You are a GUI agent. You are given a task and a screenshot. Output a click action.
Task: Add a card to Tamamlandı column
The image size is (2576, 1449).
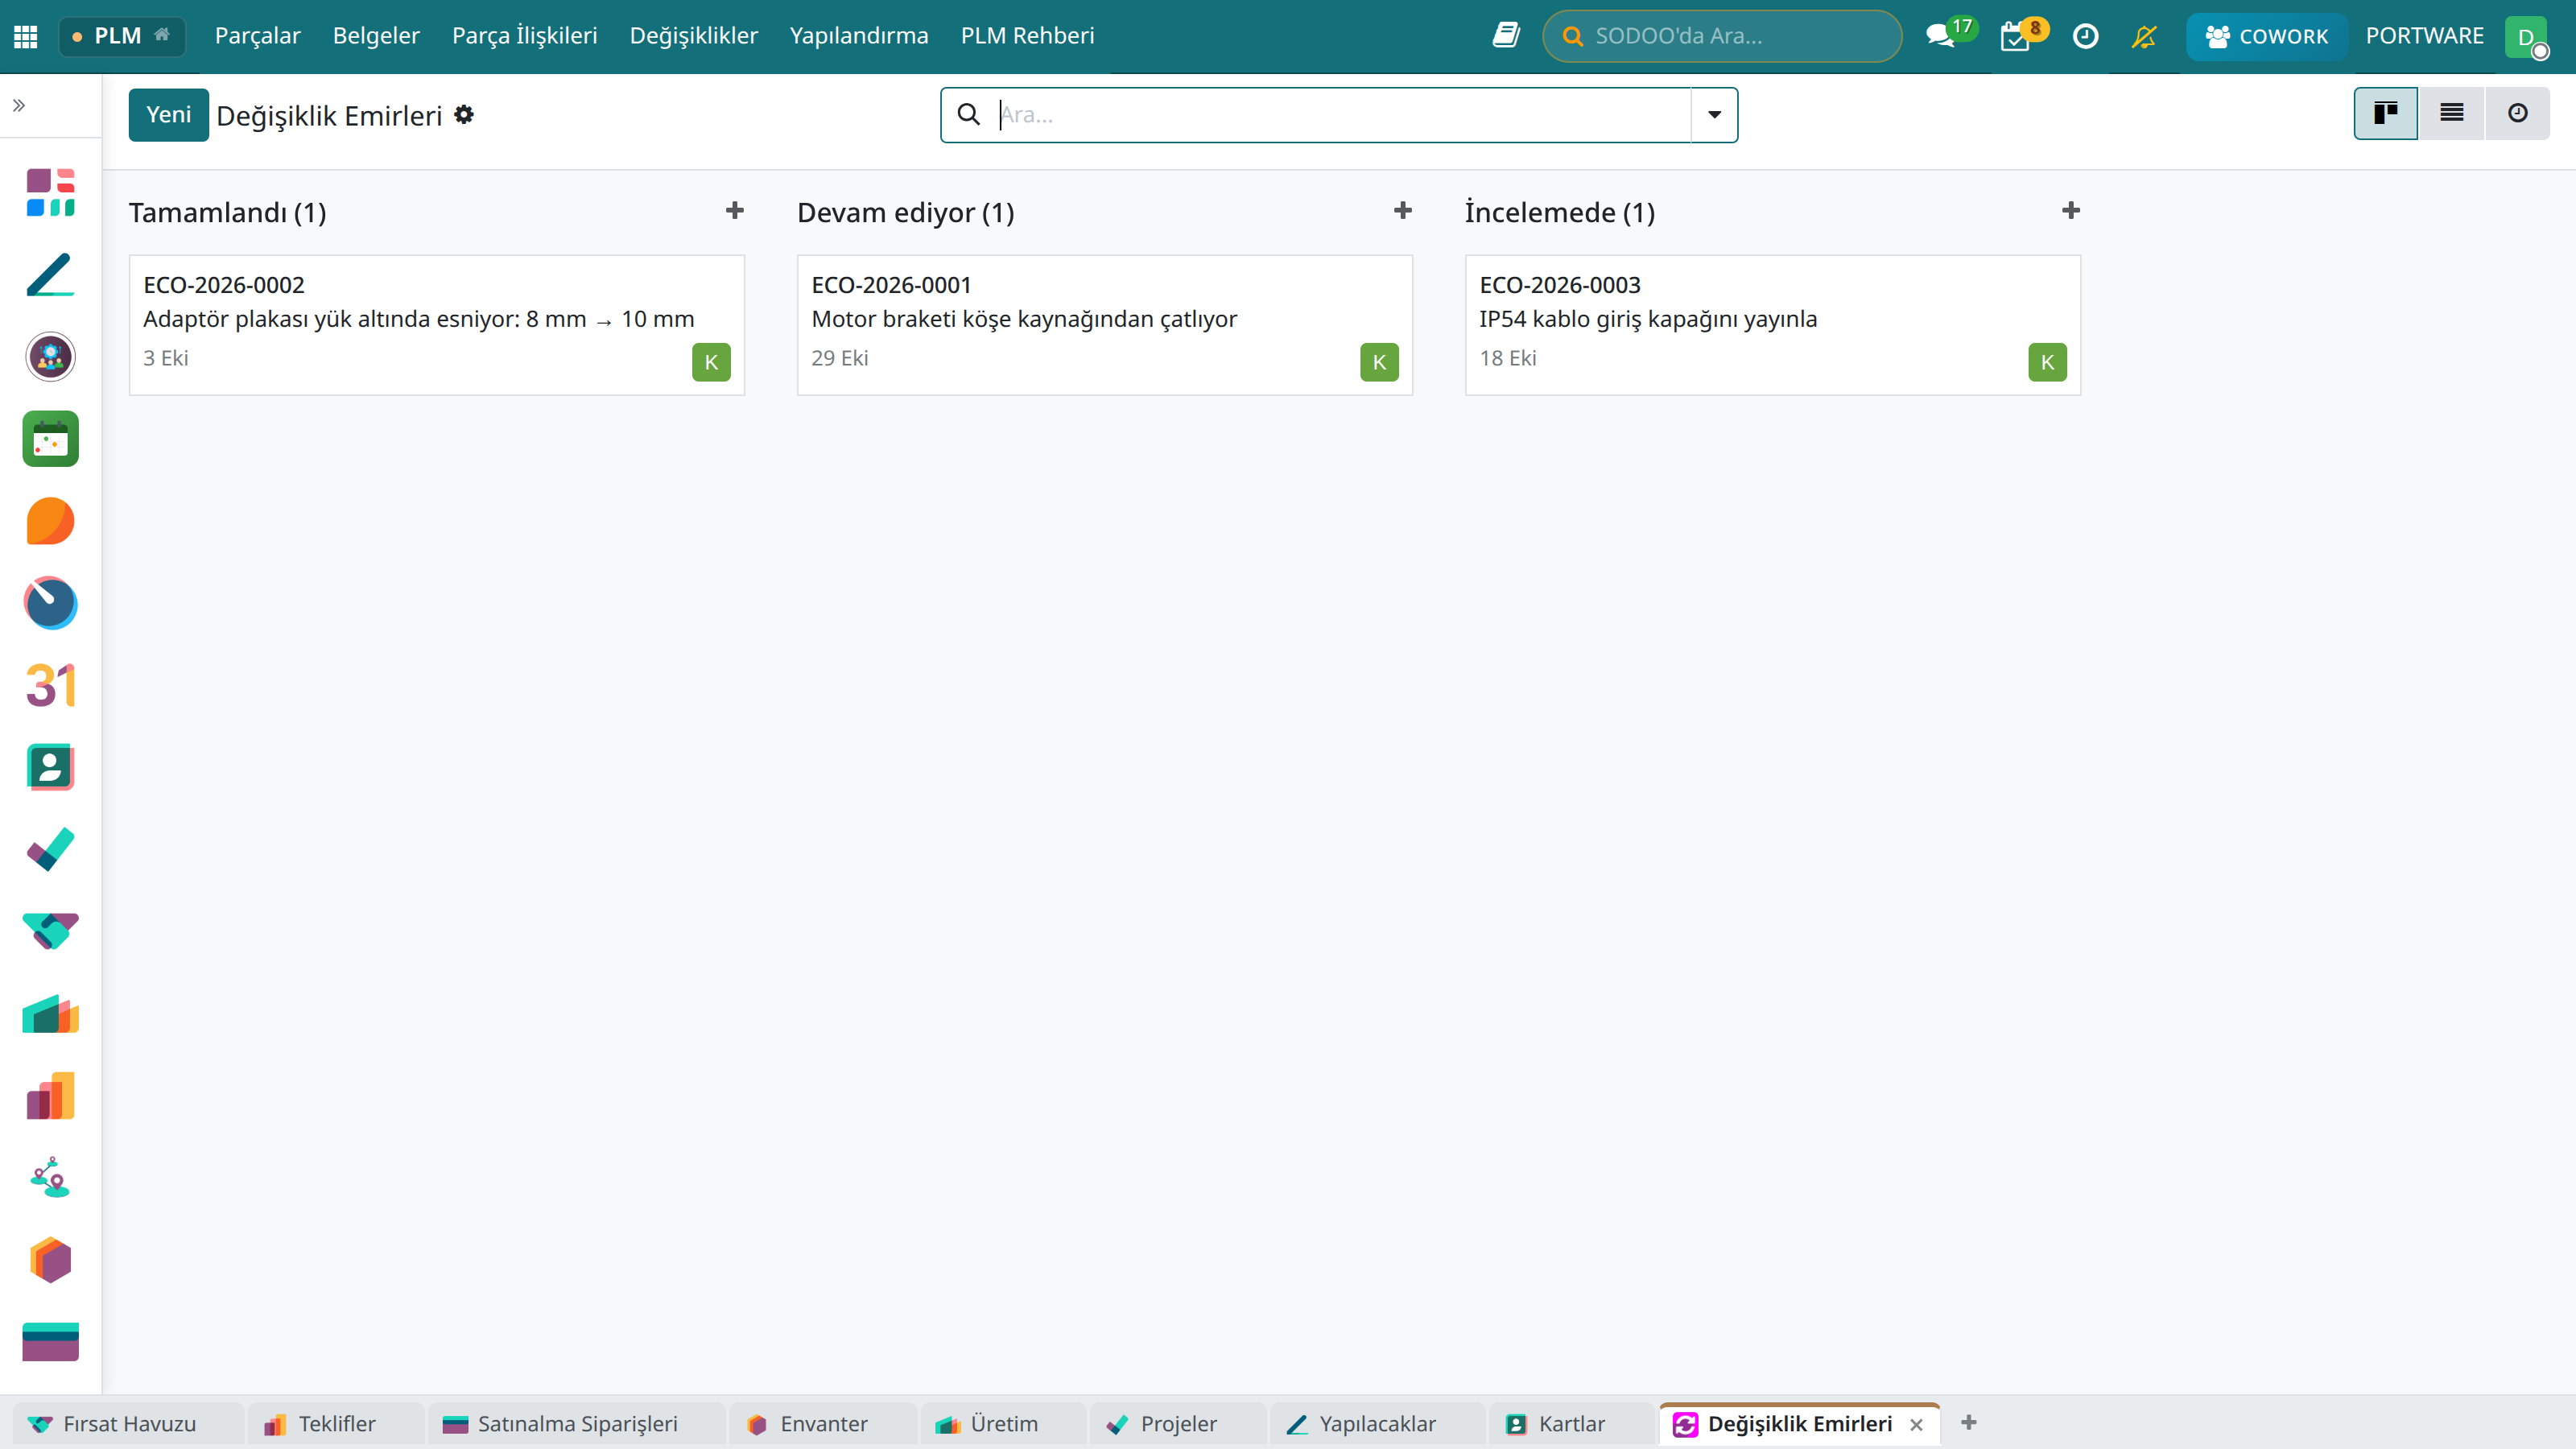pos(735,210)
